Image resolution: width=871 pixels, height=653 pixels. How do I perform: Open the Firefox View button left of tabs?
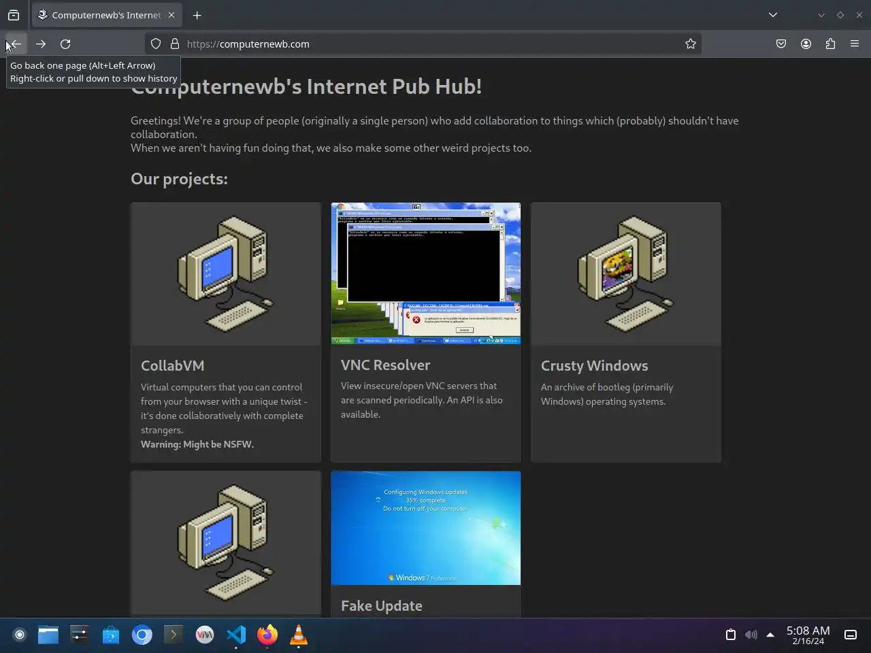[14, 15]
